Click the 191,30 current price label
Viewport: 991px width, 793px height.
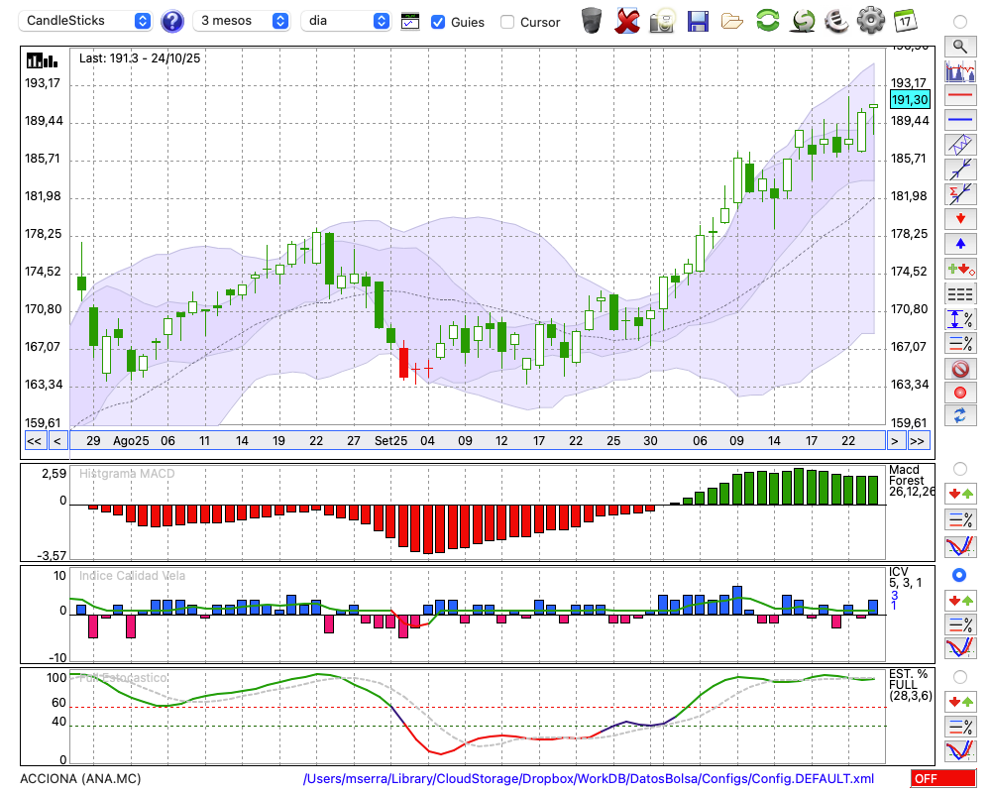[910, 99]
